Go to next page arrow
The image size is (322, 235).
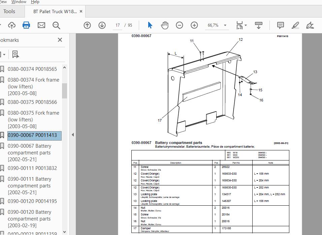click(x=102, y=25)
